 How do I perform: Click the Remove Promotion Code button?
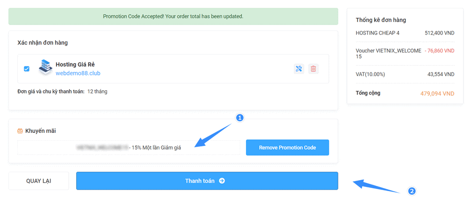[x=287, y=148]
